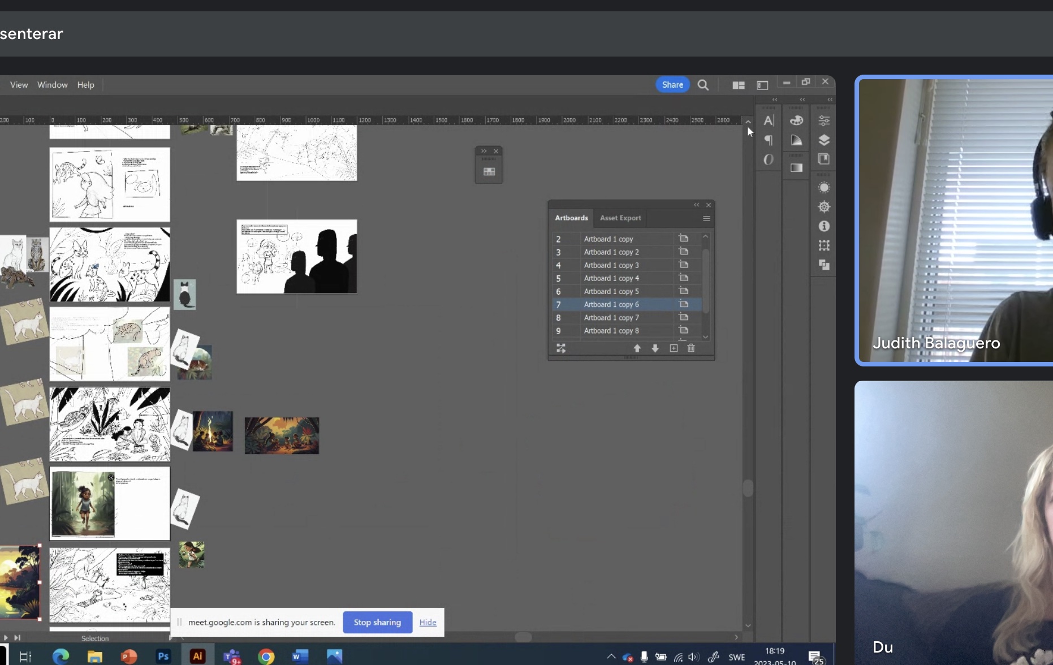
Task: Click the artboard list scroll-down arrow
Action: (x=706, y=337)
